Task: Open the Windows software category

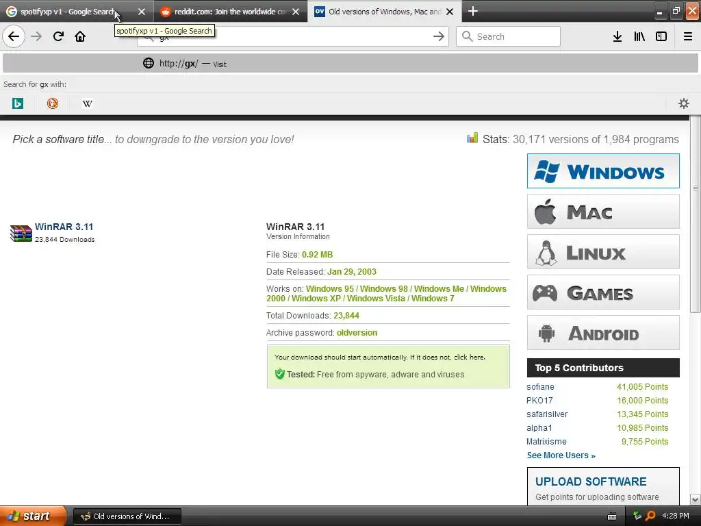Action: [603, 171]
